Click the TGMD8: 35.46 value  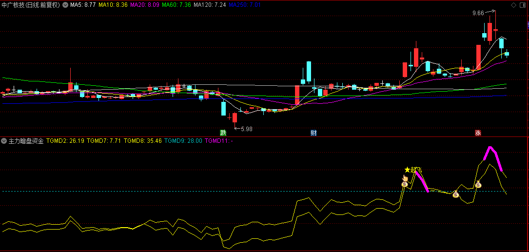click(143, 141)
